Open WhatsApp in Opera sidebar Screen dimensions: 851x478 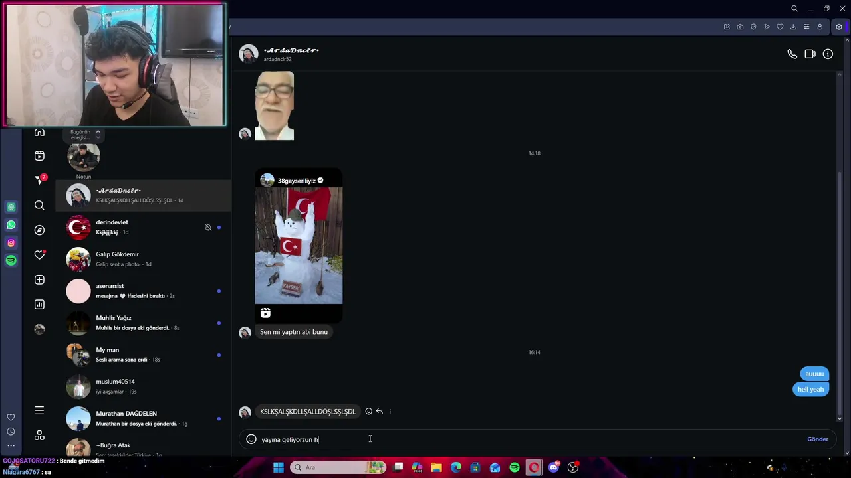click(x=11, y=225)
